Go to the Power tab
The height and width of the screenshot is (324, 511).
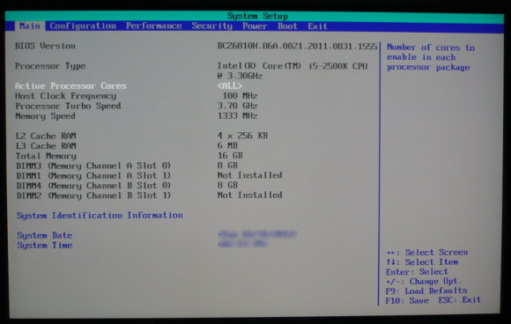(255, 26)
